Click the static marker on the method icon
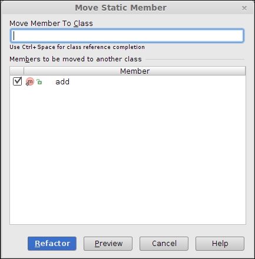The height and width of the screenshot is (259, 255). [x=27, y=84]
